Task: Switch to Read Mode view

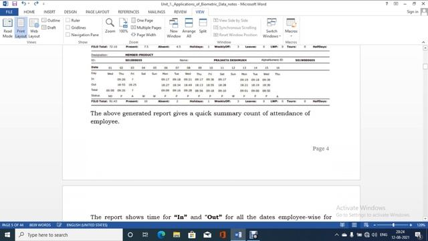Action: [x=7, y=28]
